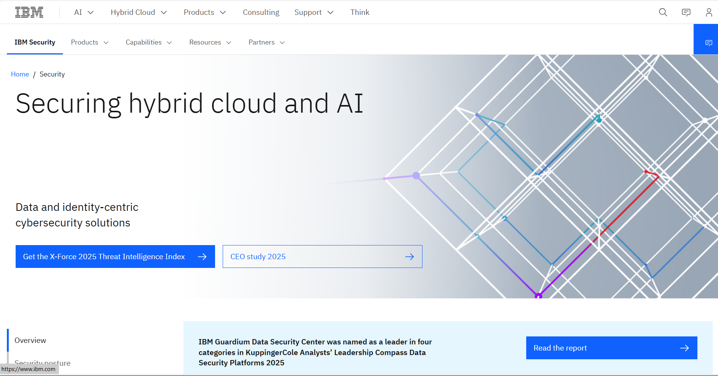Screen dimensions: 718x376
Task: Click the Data and identity-centric cybersecurity solutions text
Action: [x=77, y=215]
